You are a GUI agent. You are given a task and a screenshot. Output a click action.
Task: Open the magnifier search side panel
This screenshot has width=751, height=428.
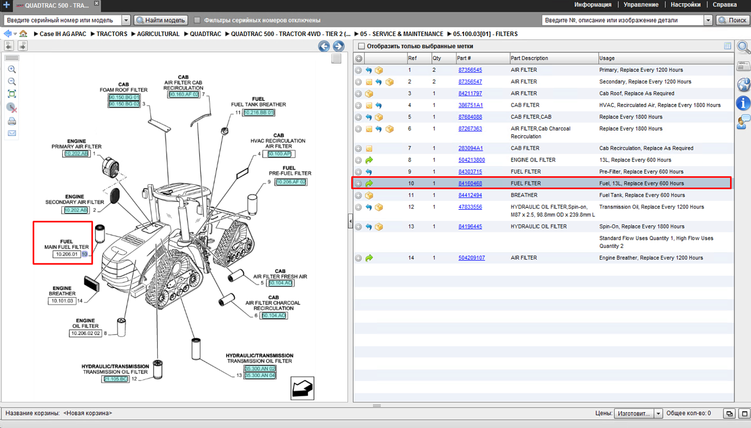(x=743, y=48)
